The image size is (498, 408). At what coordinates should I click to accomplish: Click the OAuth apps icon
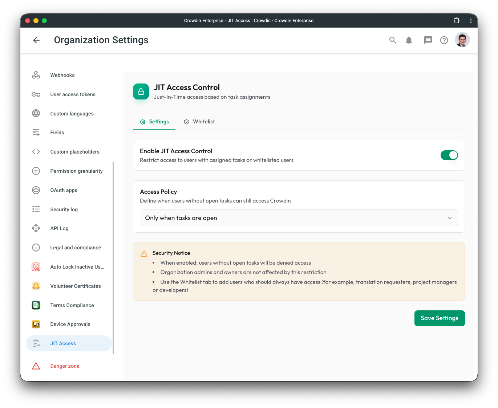pyautogui.click(x=36, y=190)
